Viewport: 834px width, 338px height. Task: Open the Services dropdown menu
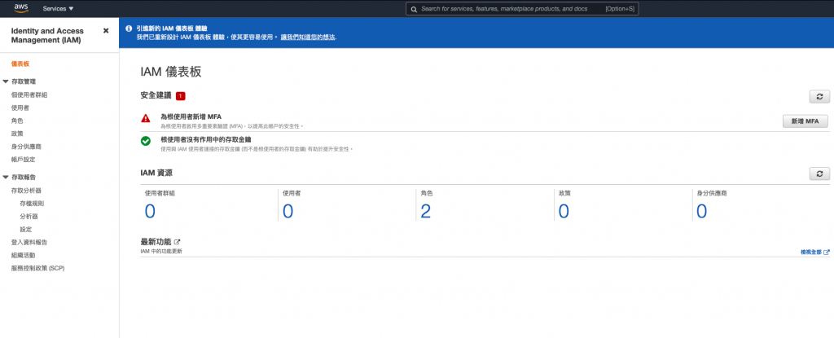pyautogui.click(x=59, y=8)
